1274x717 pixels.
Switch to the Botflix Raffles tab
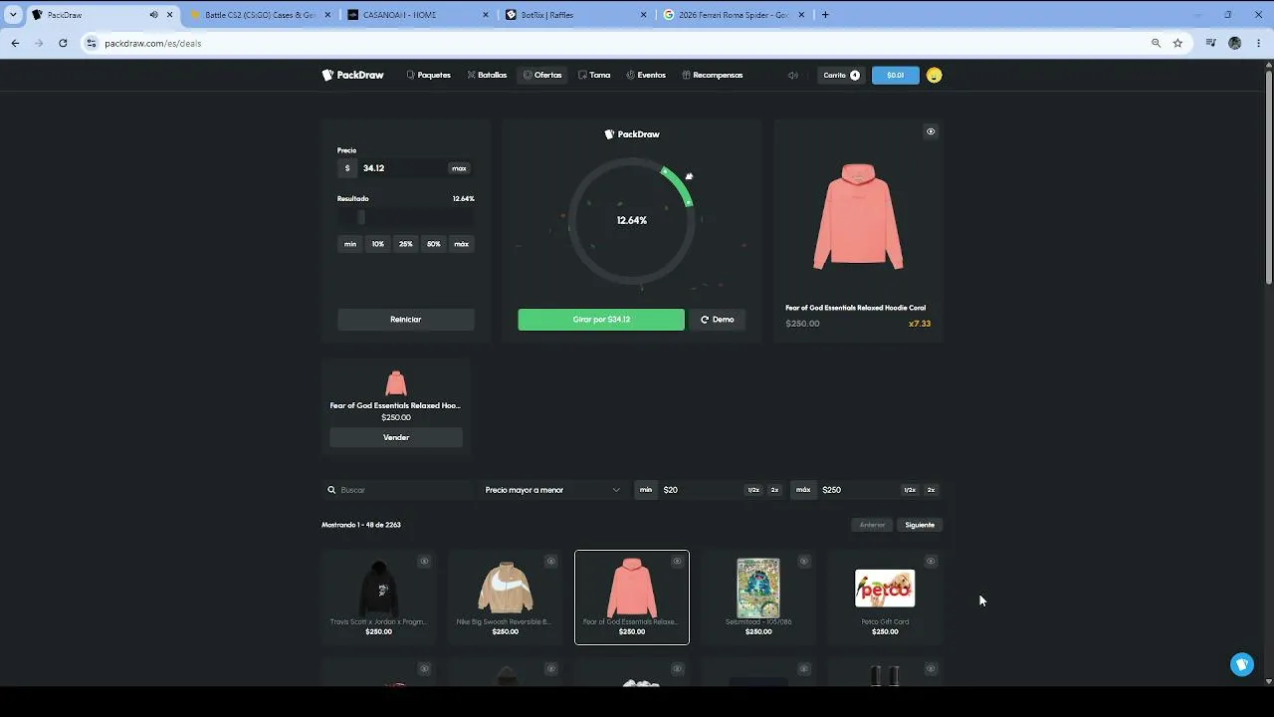click(575, 15)
